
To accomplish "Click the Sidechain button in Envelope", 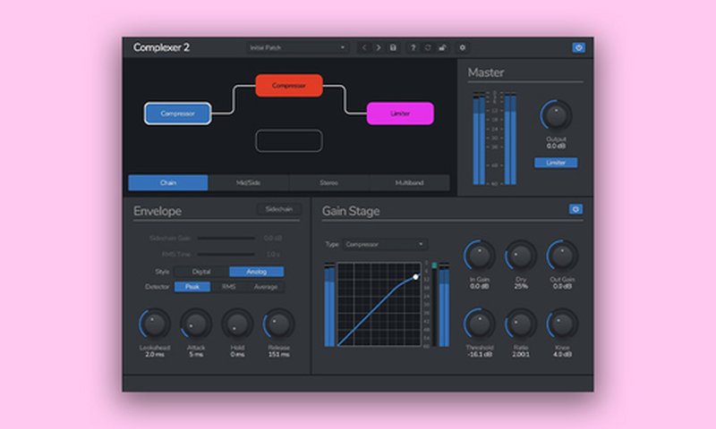I will click(x=274, y=209).
